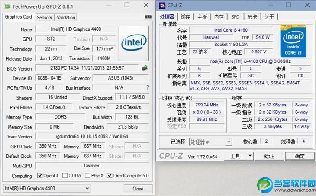Image resolution: width=316 pixels, height=196 pixels.
Task: Click the socket value Socket 1150 LGA
Action: click(x=231, y=45)
